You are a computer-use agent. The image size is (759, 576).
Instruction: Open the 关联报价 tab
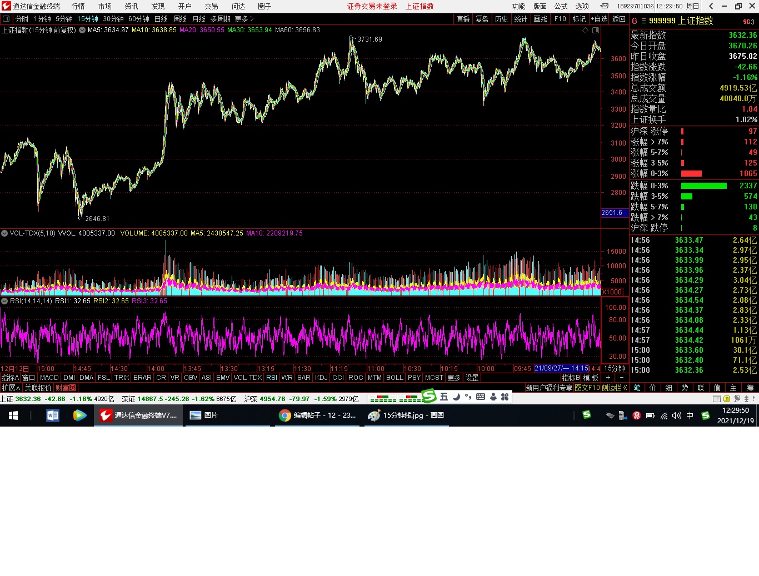click(38, 388)
